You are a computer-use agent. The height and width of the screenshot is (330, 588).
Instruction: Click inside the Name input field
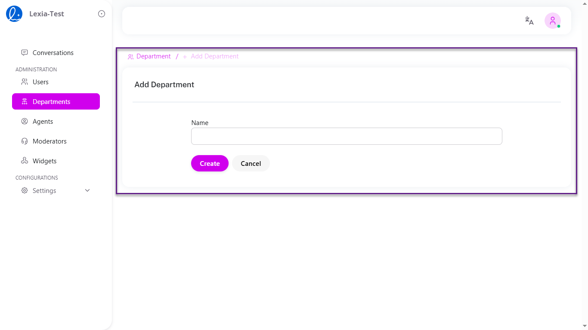pyautogui.click(x=347, y=136)
